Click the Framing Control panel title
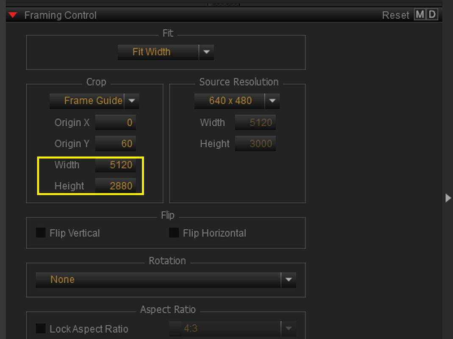The image size is (453, 339). [60, 15]
